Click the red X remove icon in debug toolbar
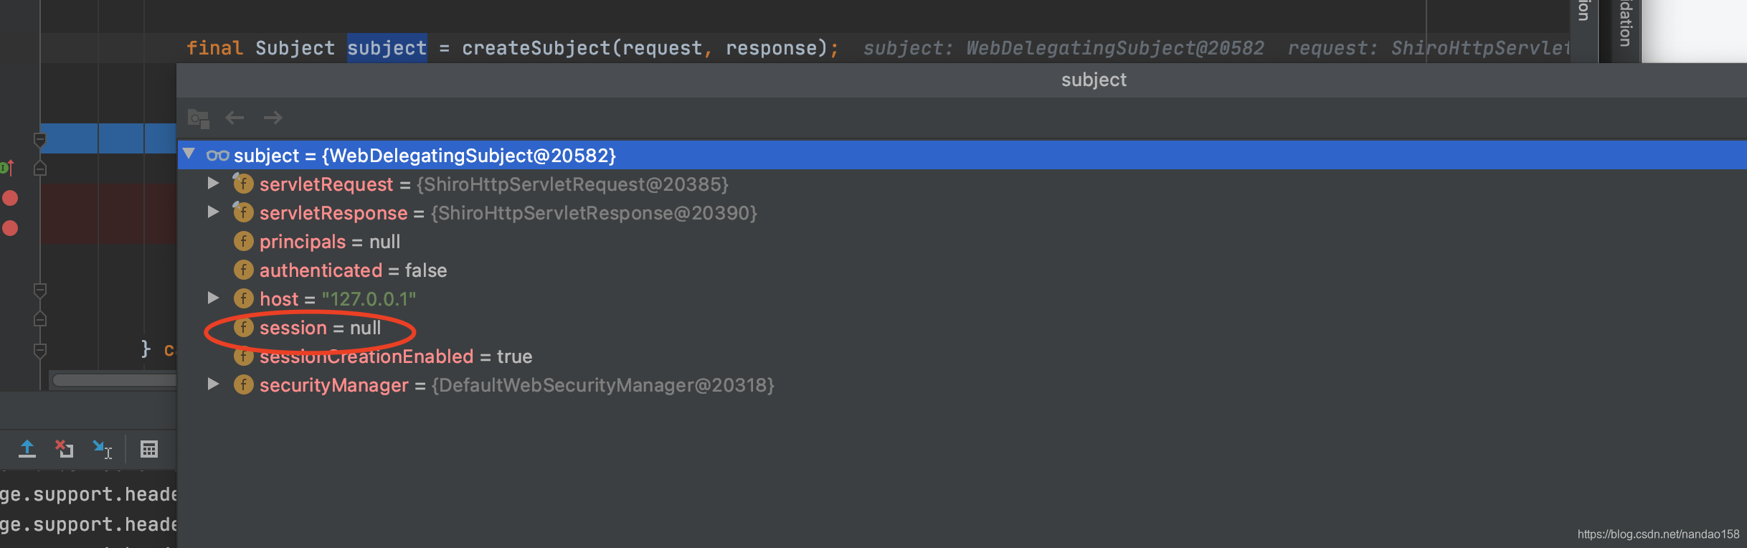Screen dimensions: 1747x548 pos(65,448)
